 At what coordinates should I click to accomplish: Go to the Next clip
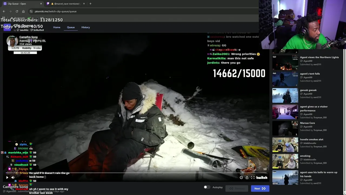point(260,188)
